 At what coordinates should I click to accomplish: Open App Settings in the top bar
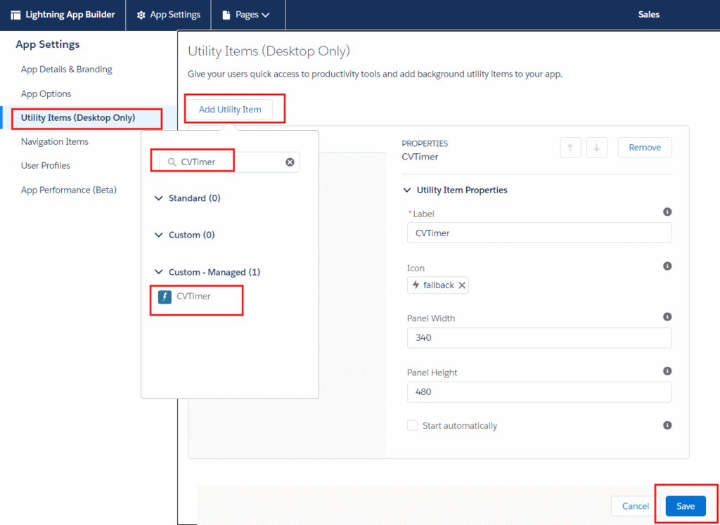click(x=169, y=15)
